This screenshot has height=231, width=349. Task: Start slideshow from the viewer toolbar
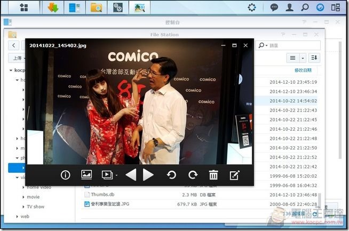[107, 174]
